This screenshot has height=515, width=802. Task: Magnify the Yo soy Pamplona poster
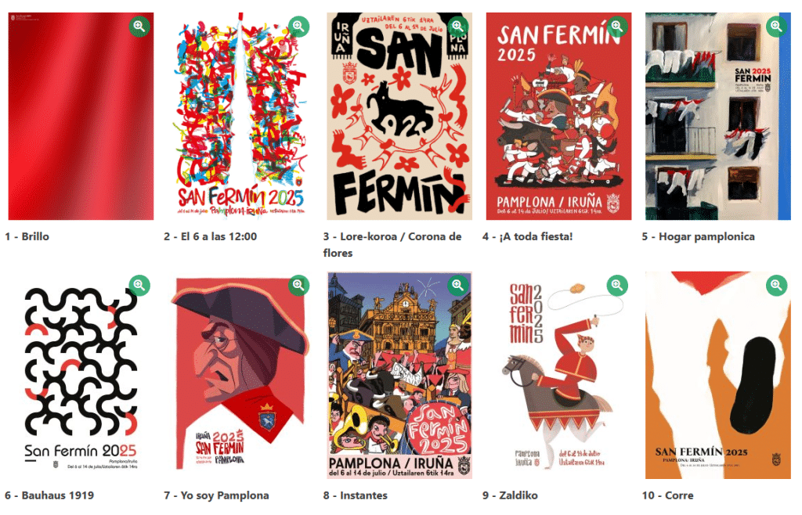[x=298, y=285]
